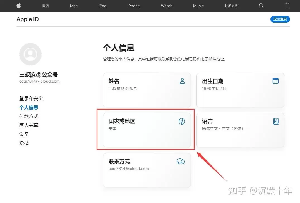Open search with the magnifier icon

[261, 6]
